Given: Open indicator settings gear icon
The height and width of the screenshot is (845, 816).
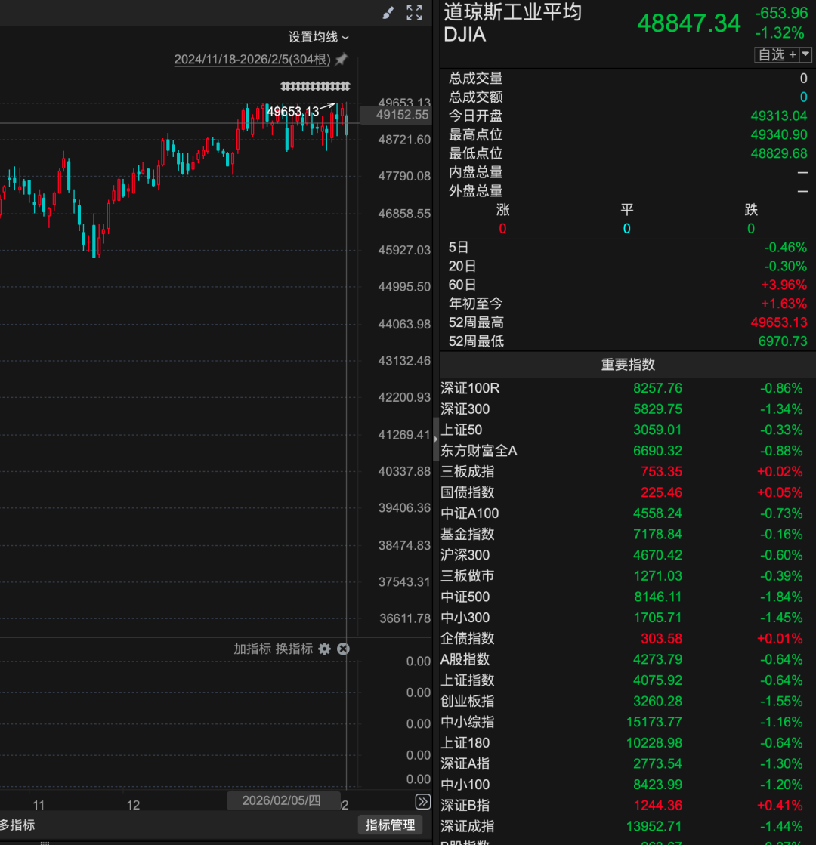Looking at the screenshot, I should 324,649.
